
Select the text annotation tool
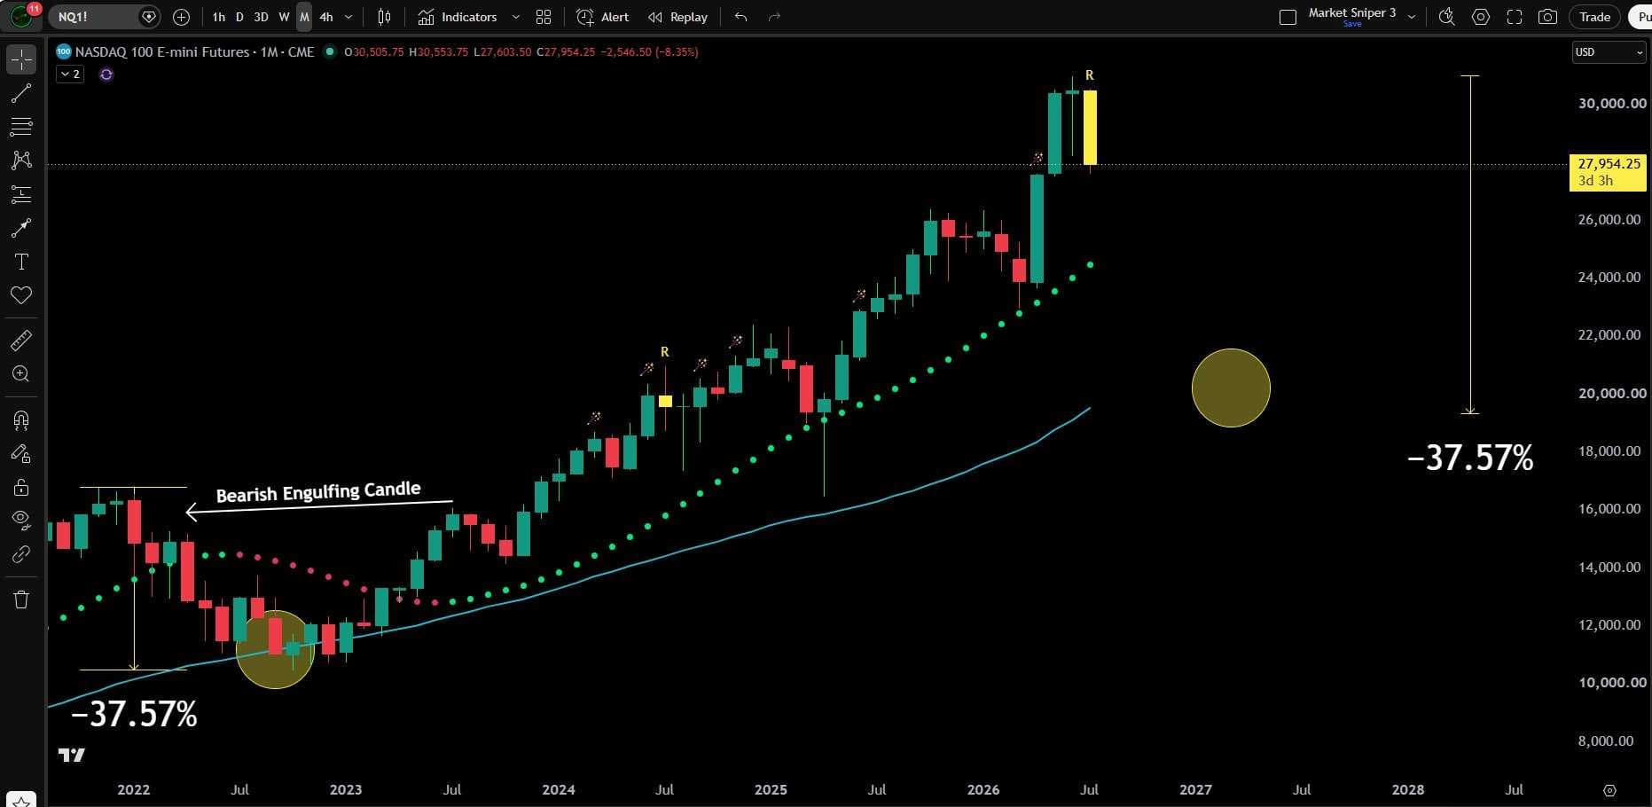[x=21, y=262]
